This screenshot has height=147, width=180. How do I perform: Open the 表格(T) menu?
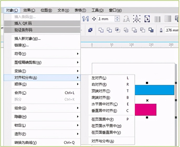point(80,10)
